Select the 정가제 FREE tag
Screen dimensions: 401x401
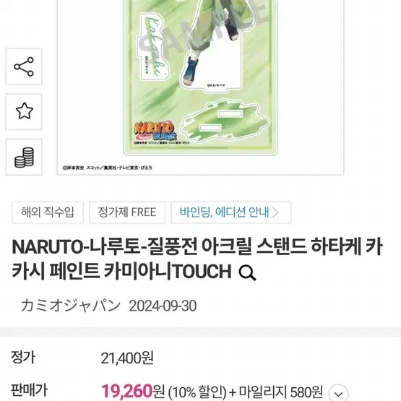[127, 212]
